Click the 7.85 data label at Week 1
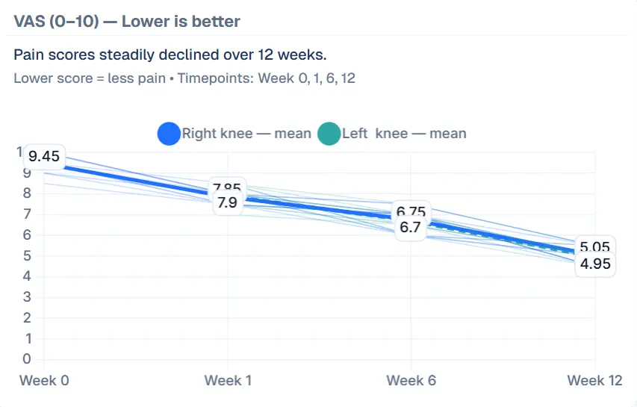 (x=227, y=187)
